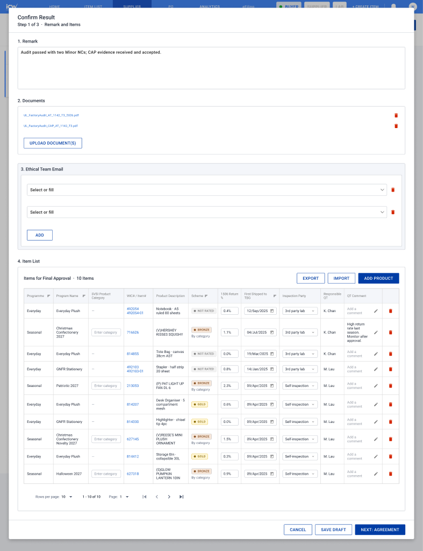Open calendar for 12/Sep/2025 date

pyautogui.click(x=272, y=311)
